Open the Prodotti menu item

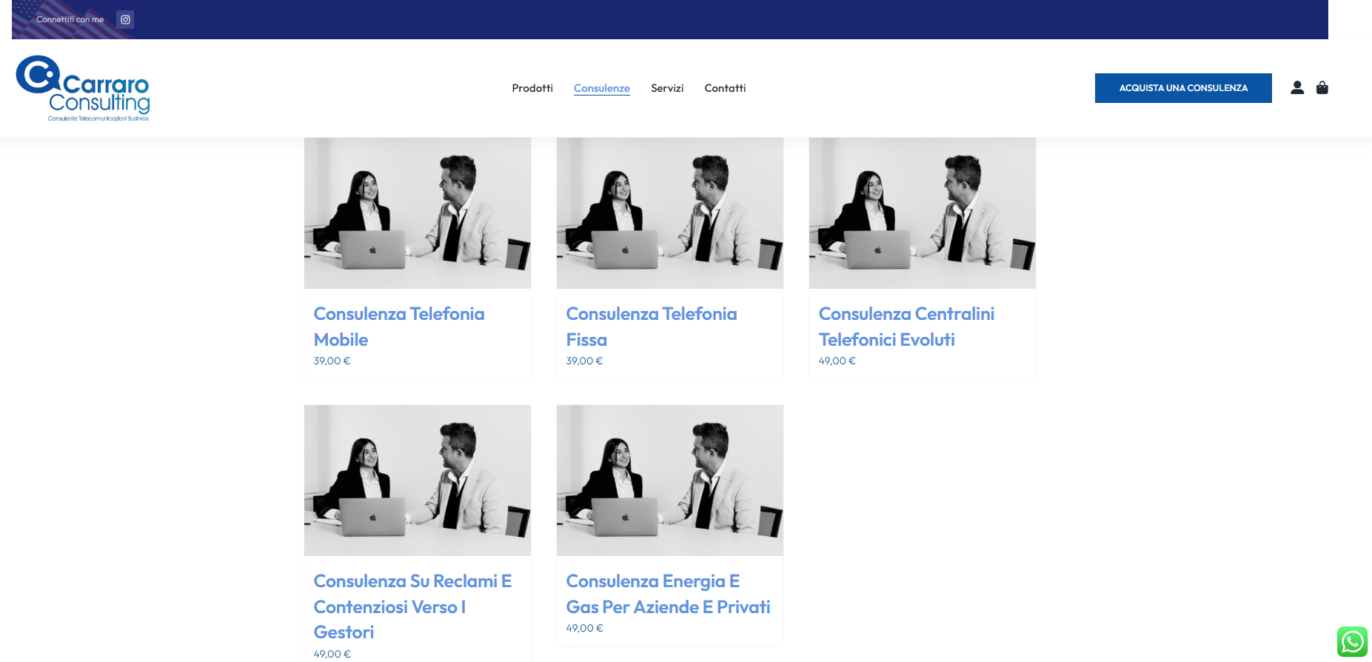click(532, 88)
